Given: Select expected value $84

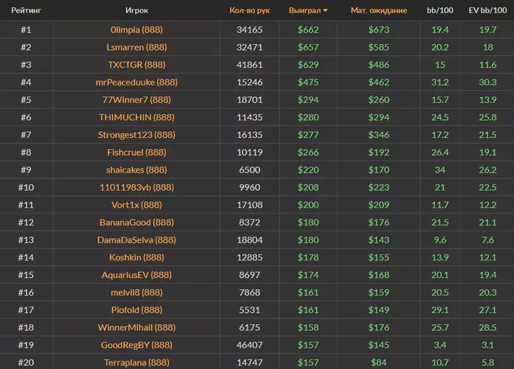Looking at the screenshot, I should point(379,362).
